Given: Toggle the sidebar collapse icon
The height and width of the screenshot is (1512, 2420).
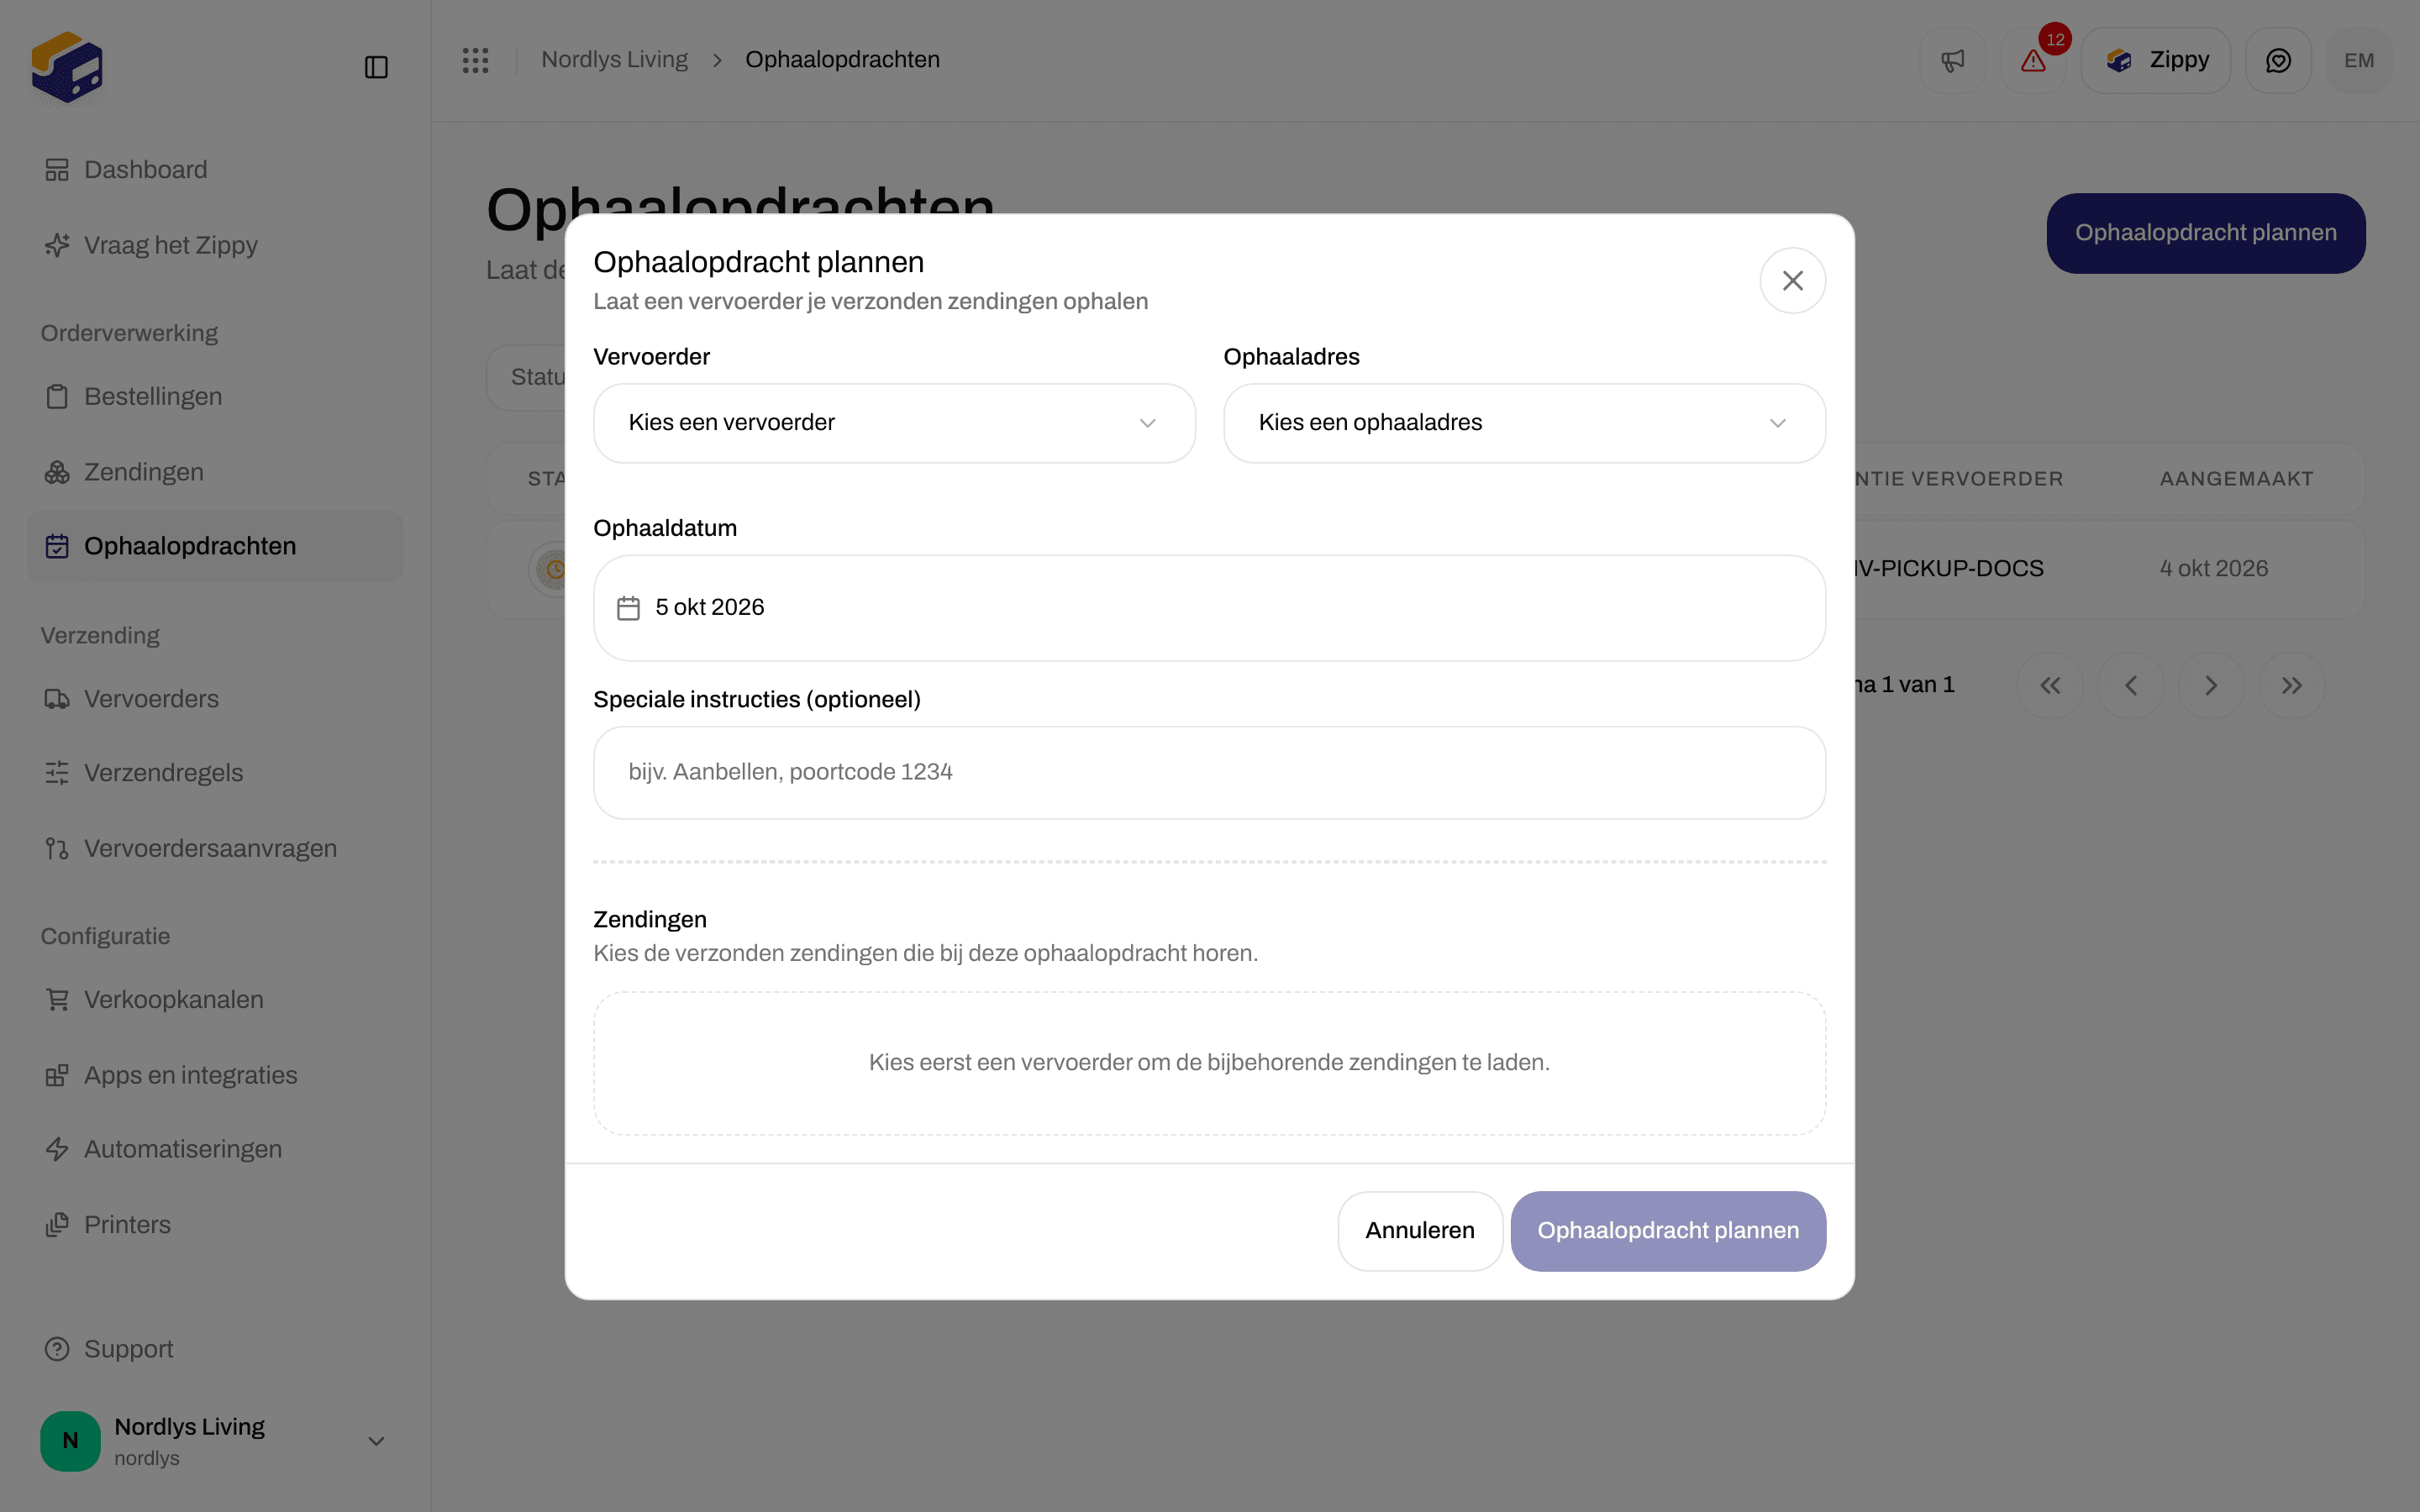Looking at the screenshot, I should [x=376, y=67].
